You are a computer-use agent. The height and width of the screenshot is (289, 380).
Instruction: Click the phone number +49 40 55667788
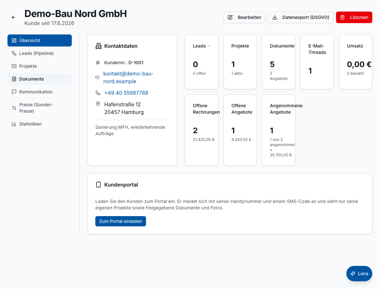[x=126, y=93]
